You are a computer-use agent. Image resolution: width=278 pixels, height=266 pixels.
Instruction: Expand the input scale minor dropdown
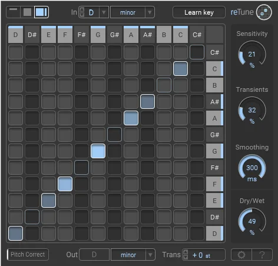[150, 12]
